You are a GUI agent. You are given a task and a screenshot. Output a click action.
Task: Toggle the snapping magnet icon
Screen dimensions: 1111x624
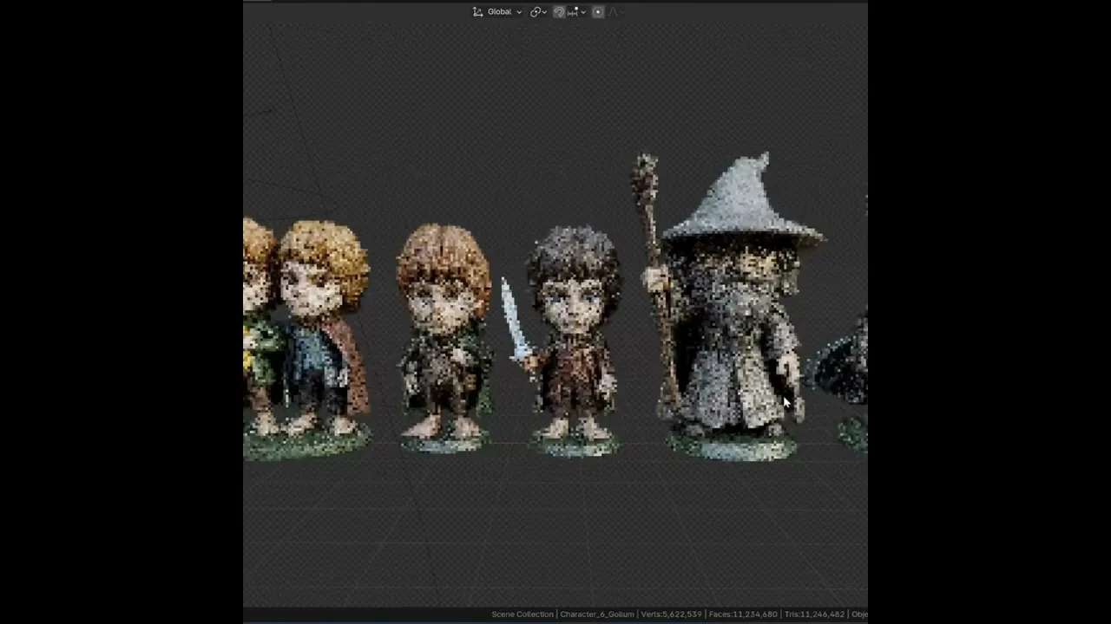559,11
